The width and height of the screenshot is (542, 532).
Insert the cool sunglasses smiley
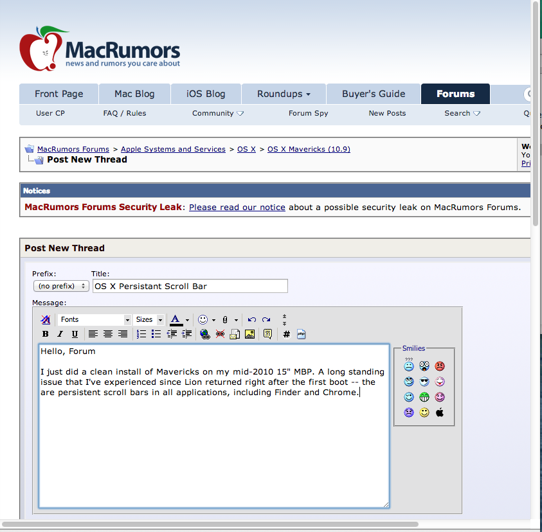424,382
